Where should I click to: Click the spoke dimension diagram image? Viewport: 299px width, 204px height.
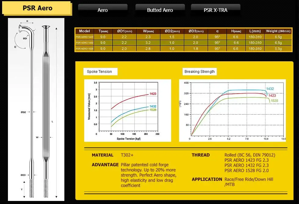[x=36, y=109]
